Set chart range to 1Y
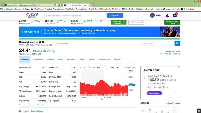Image resolution: width=201 pixels, height=113 pixels. coord(103,68)
